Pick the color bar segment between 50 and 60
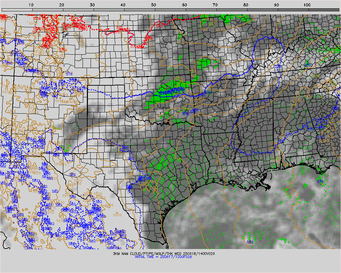 point(170,10)
